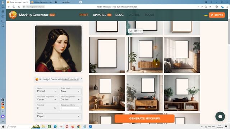The height and width of the screenshot is (129, 230).
Task: Click the taskbar search box Поиск
Action: coord(18,126)
